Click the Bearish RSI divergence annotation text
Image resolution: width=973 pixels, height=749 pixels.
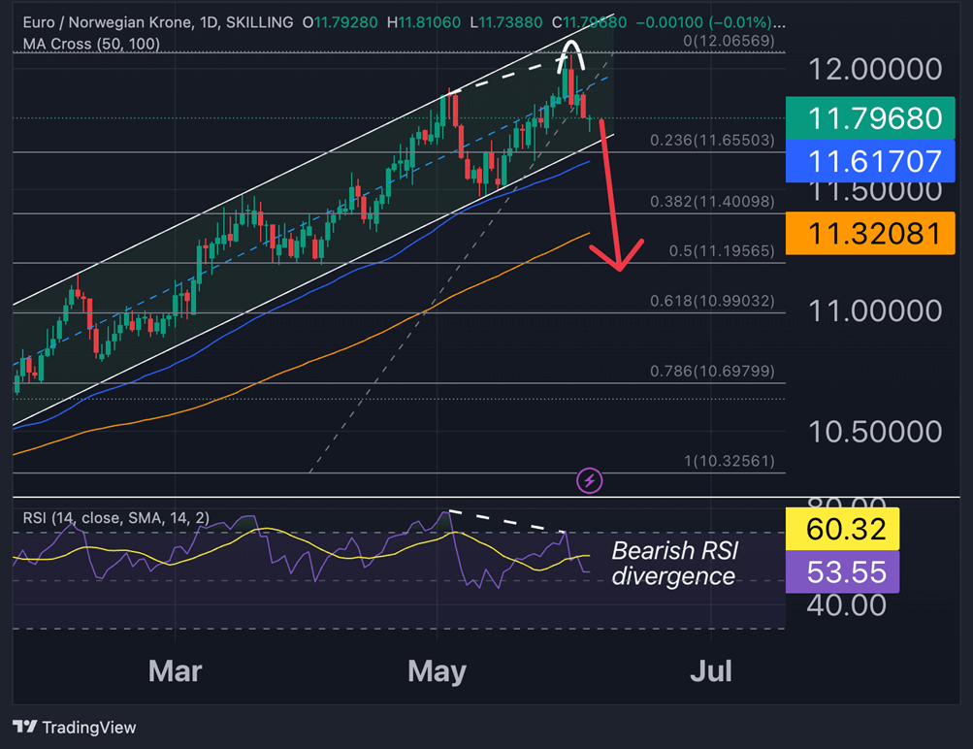[x=675, y=564]
